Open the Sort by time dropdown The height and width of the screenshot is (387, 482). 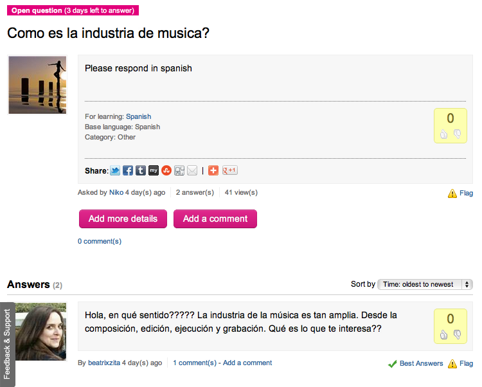coord(425,284)
